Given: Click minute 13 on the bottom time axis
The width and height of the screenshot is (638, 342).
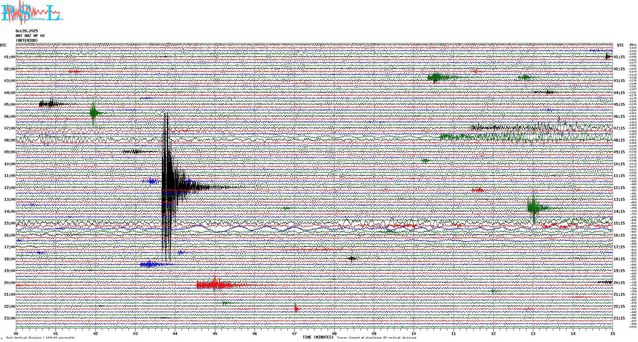Looking at the screenshot, I should click(533, 333).
